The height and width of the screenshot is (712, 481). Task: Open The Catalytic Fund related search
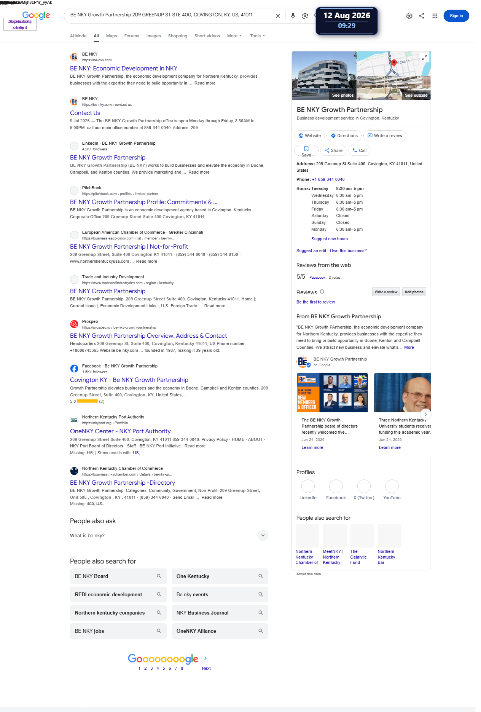point(362,545)
